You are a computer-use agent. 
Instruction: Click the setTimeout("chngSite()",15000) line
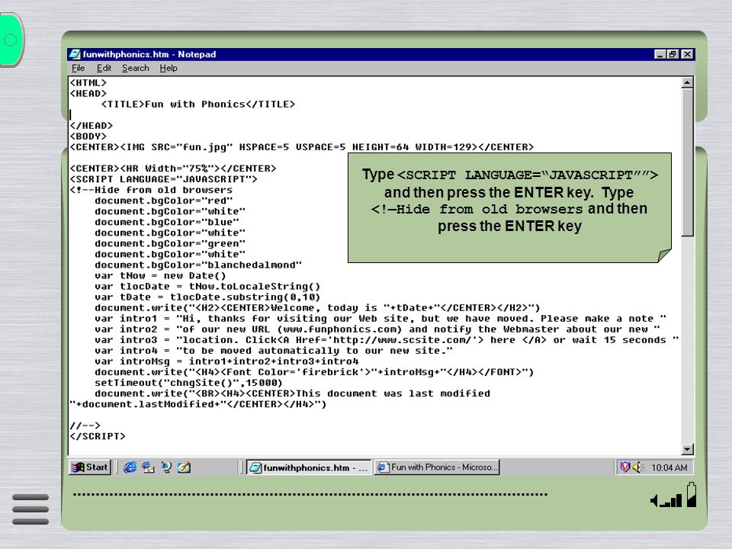click(x=188, y=384)
